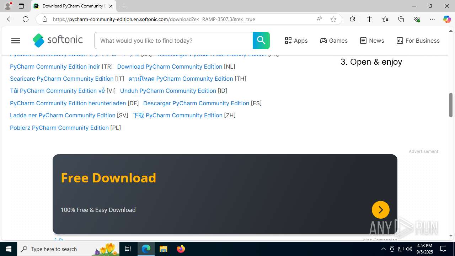The image size is (455, 256).
Task: Close the PyCharm download tab
Action: click(x=111, y=6)
